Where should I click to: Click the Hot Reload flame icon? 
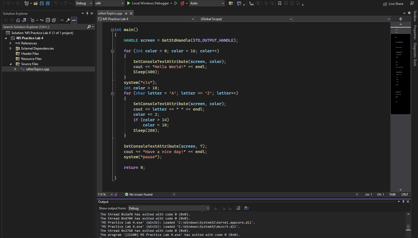coord(182,3)
